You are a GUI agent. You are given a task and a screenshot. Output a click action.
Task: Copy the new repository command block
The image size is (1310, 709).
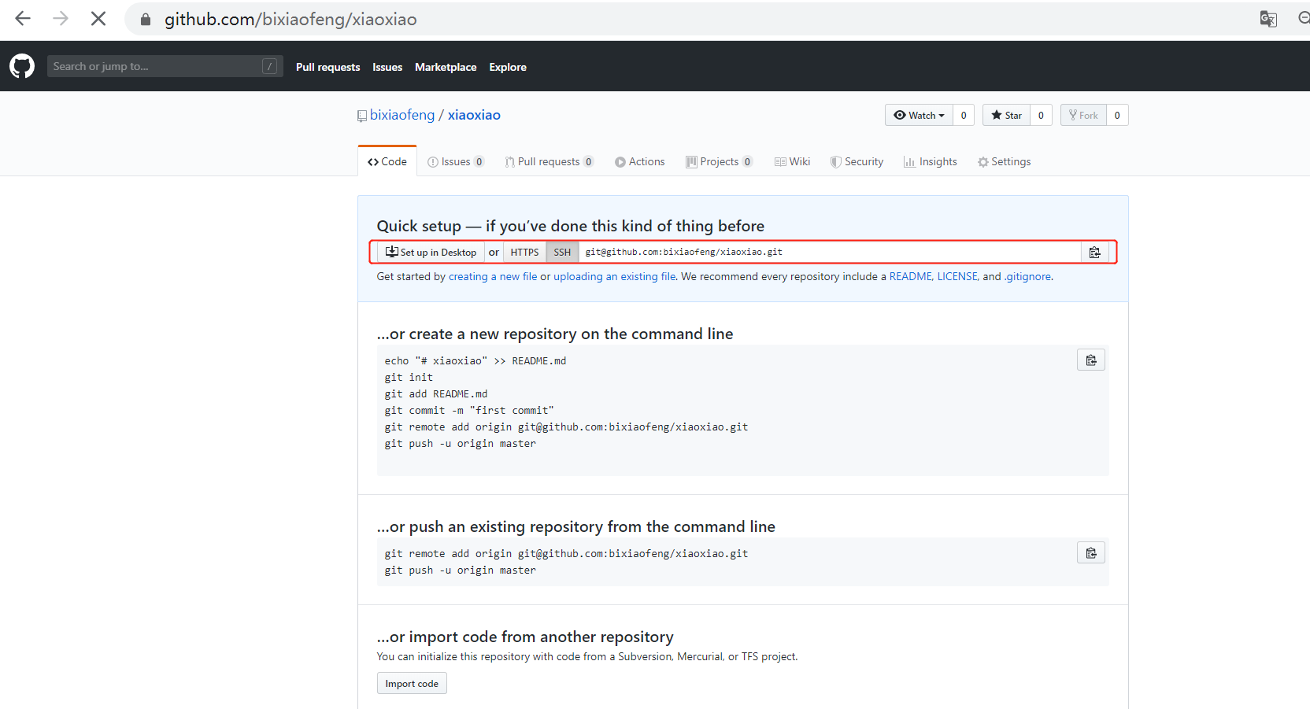click(x=1091, y=360)
